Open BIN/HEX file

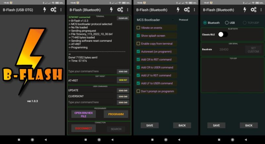[x=83, y=115]
